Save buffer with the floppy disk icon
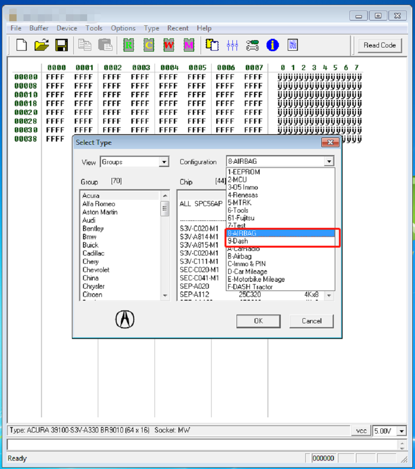Screen dimensions: 415x469 click(62, 45)
